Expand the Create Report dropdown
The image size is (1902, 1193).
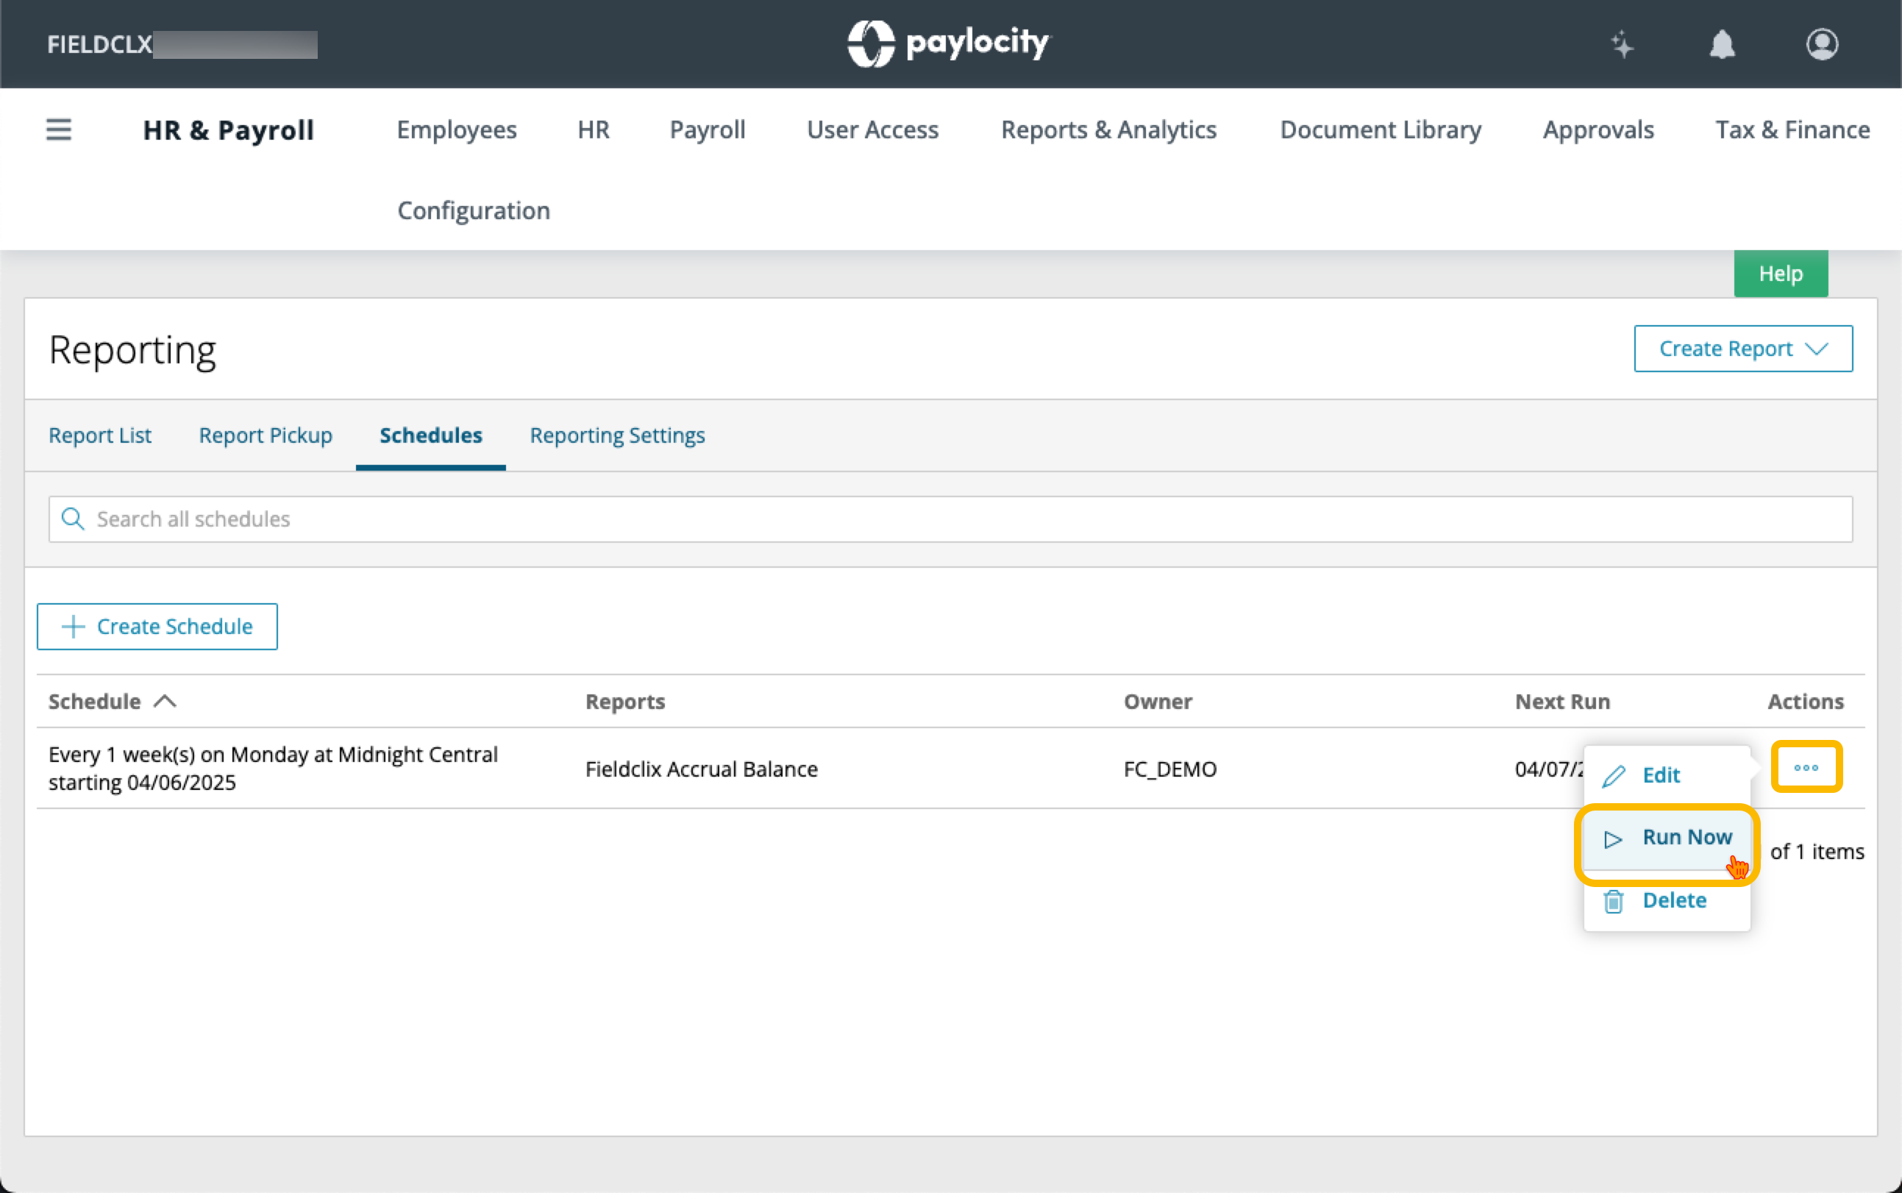pos(1742,349)
